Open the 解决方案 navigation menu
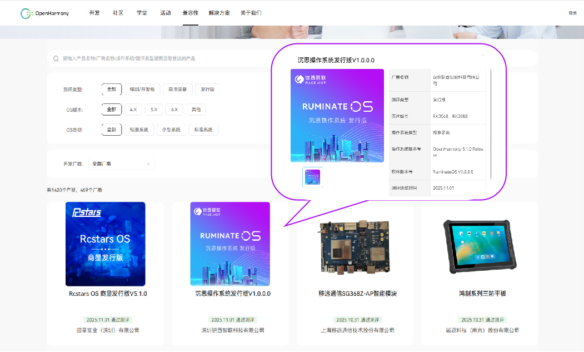 tap(219, 13)
